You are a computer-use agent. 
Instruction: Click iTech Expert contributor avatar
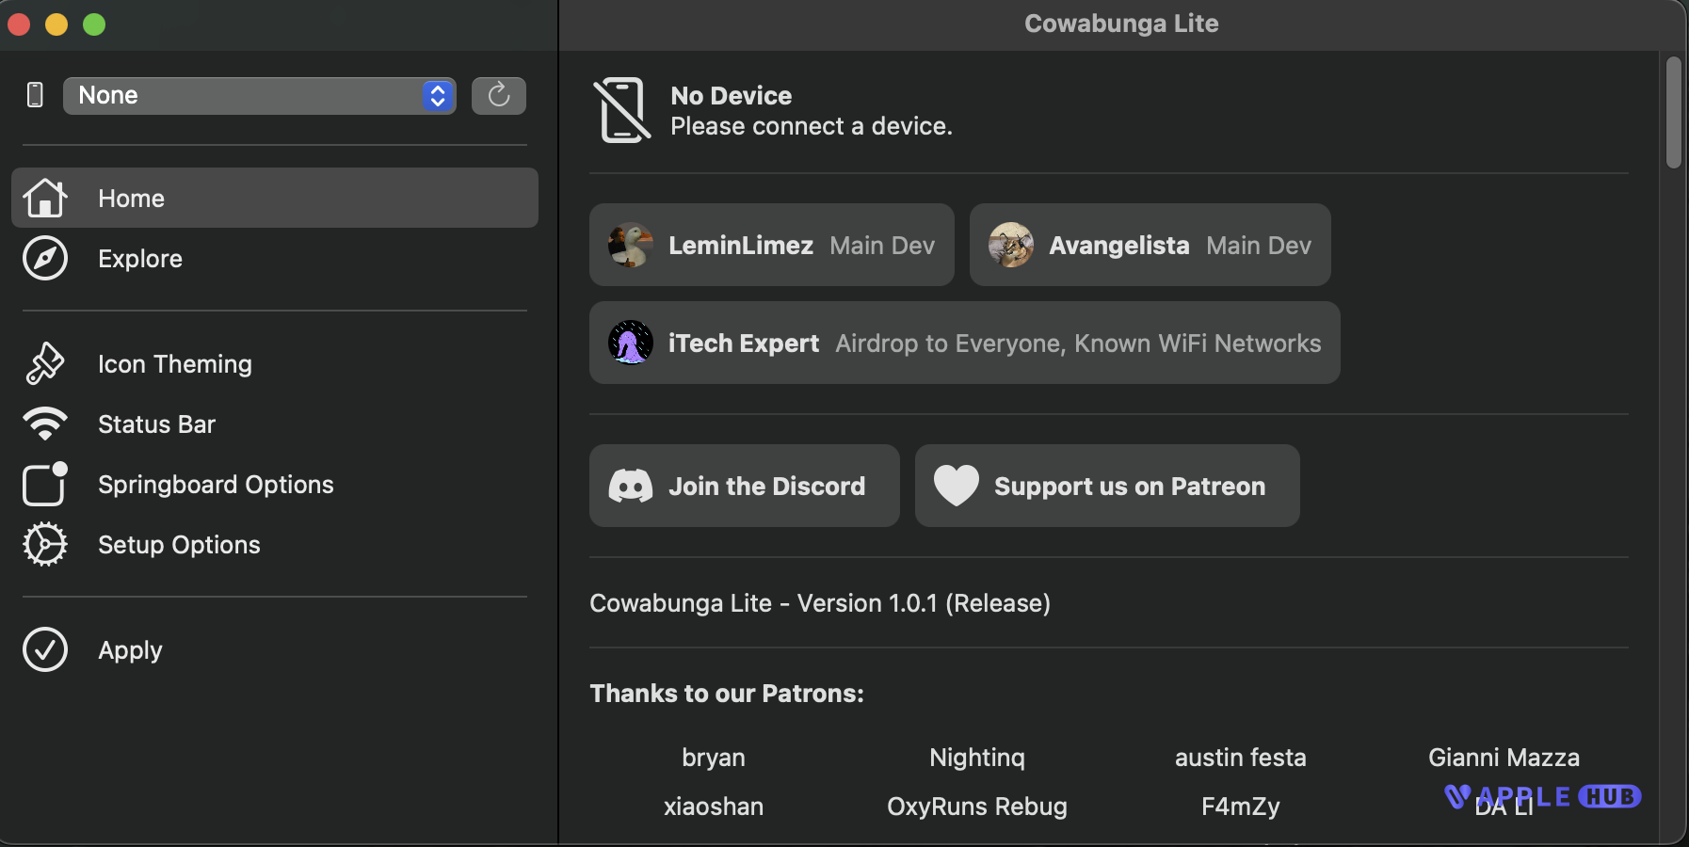(631, 343)
